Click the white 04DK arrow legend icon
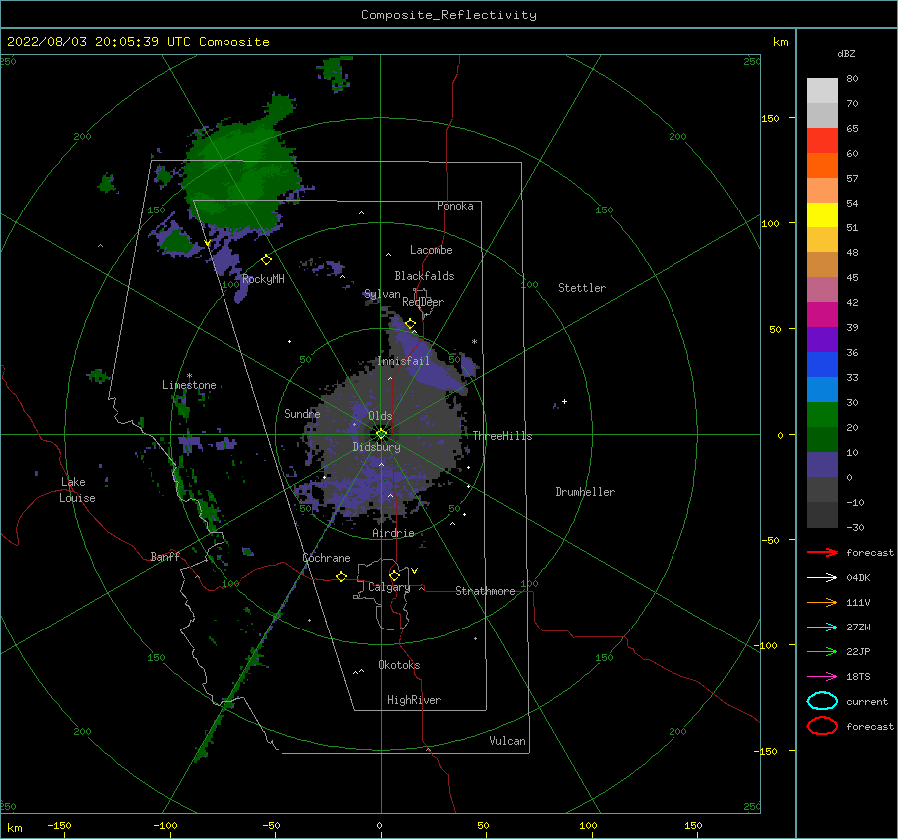898x839 pixels. (x=822, y=578)
